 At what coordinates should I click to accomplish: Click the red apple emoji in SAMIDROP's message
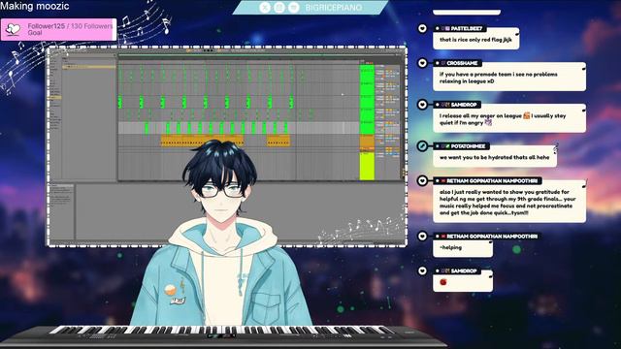(x=442, y=282)
